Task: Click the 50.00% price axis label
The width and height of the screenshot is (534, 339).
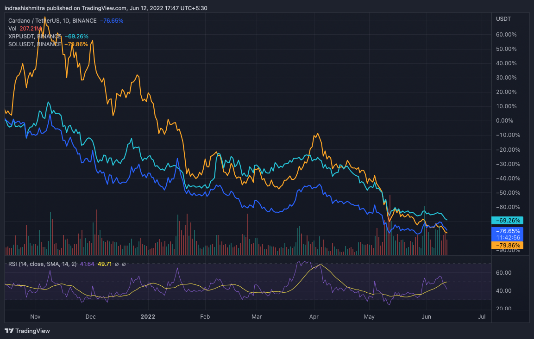Action: coord(506,49)
